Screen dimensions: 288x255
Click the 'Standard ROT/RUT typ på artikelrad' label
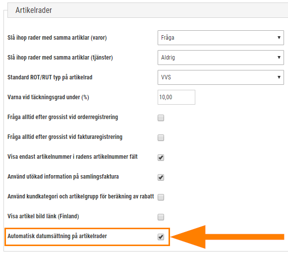click(50, 77)
